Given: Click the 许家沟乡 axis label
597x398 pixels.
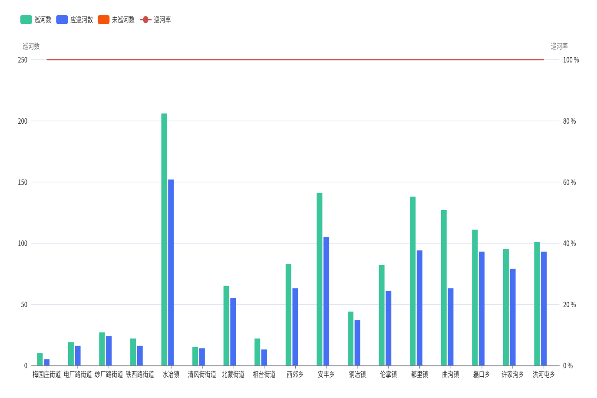Looking at the screenshot, I should pos(512,374).
